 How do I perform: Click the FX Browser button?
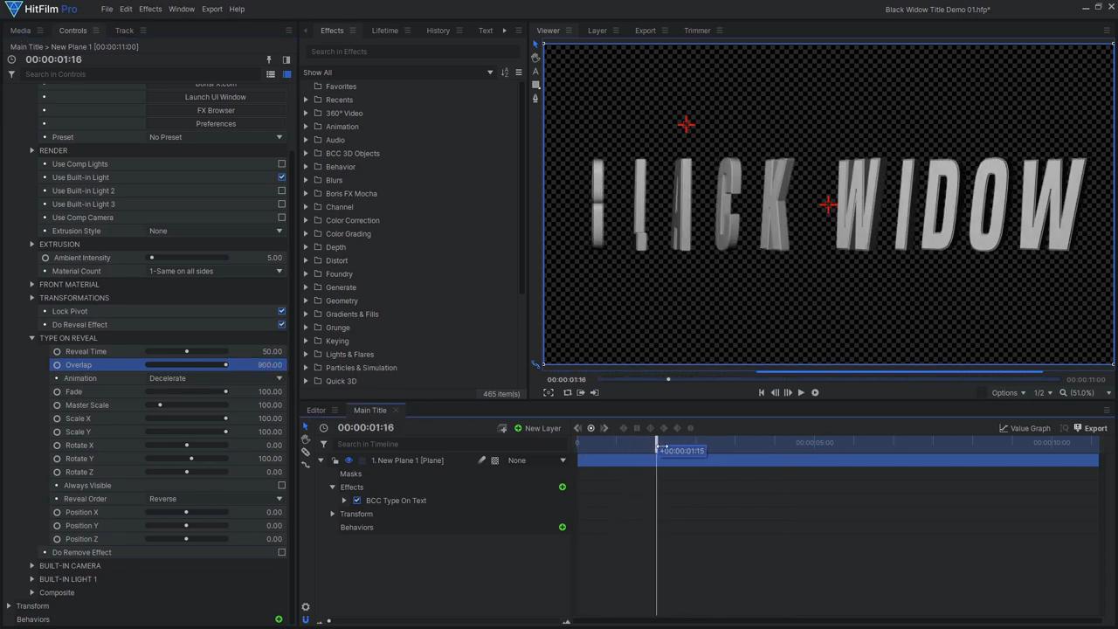point(216,110)
